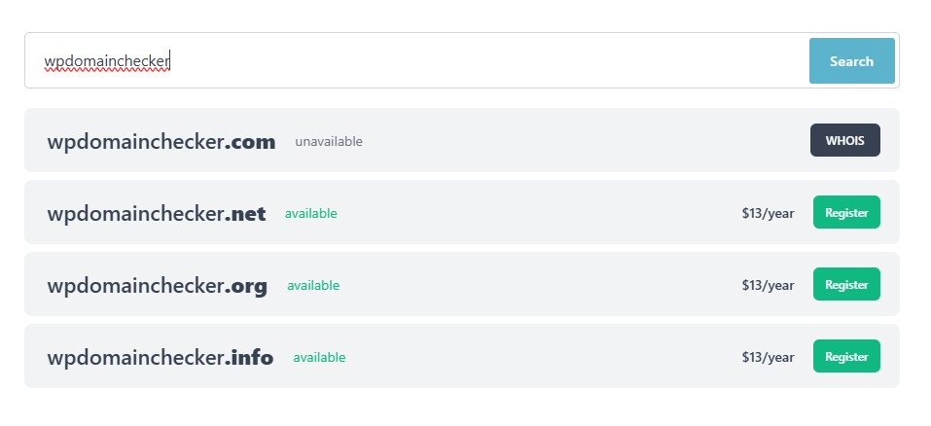Open WHOIS for wpdomainchecker.com
Viewport: 931px width, 426px height.
click(844, 140)
